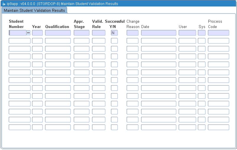The height and width of the screenshot is (150, 237).
Task: Click the Year column header
Action: coord(36,27)
